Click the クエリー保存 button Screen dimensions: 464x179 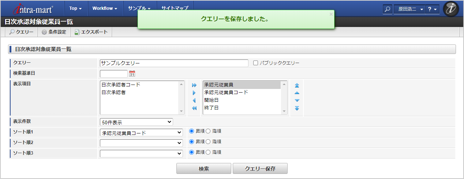(x=260, y=169)
